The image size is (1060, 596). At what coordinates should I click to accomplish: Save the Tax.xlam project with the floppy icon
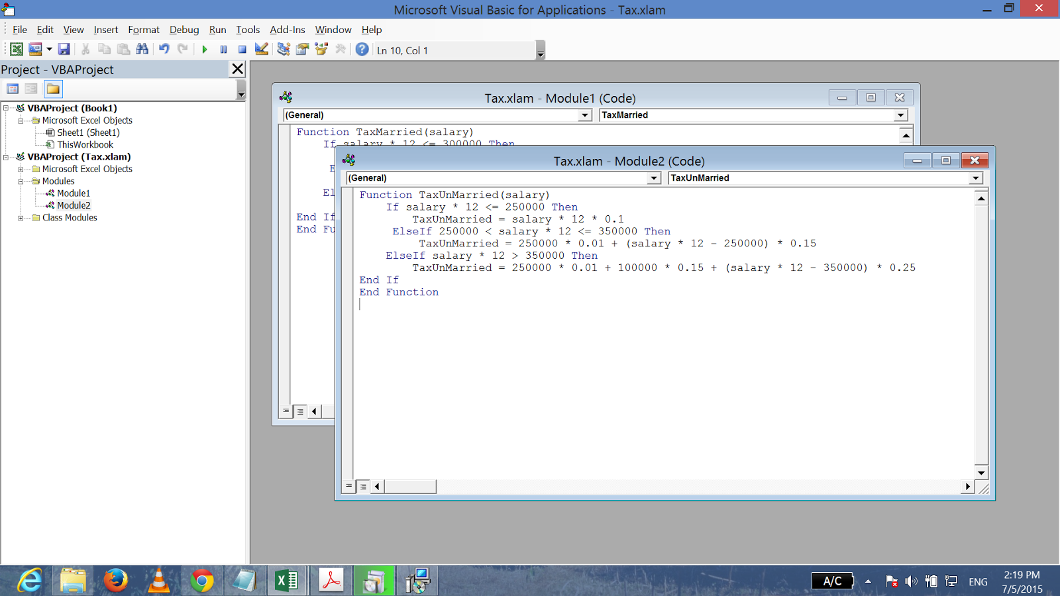[64, 50]
